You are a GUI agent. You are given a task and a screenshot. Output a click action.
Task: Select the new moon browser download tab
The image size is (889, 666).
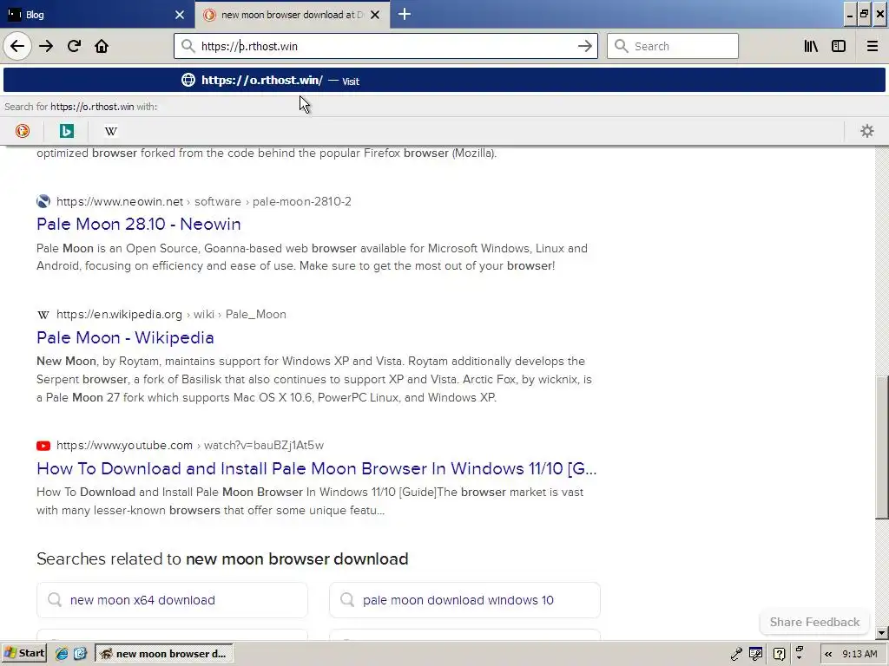pos(292,15)
